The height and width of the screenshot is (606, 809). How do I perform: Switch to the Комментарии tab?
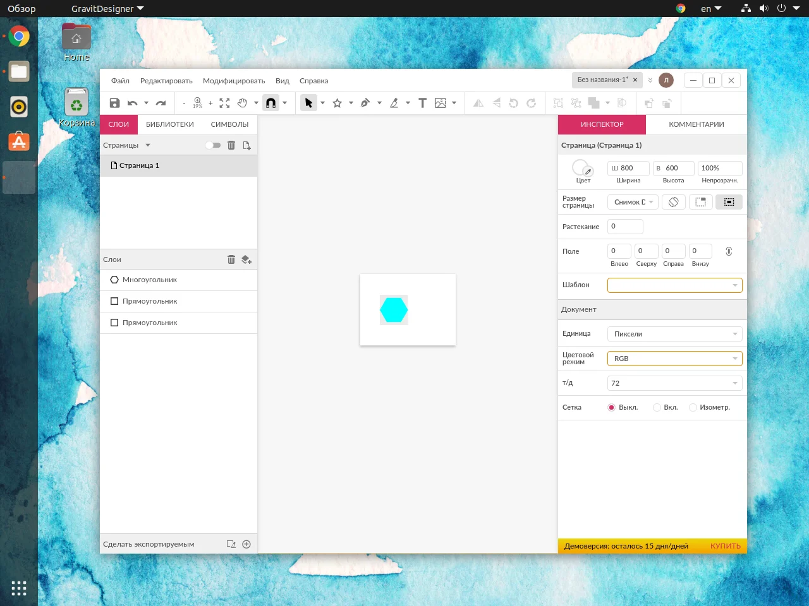click(x=696, y=124)
